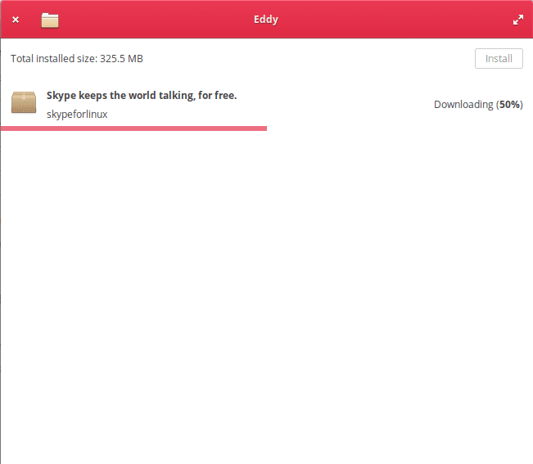Maximize the Eddy window
The width and height of the screenshot is (533, 464).
[x=518, y=20]
